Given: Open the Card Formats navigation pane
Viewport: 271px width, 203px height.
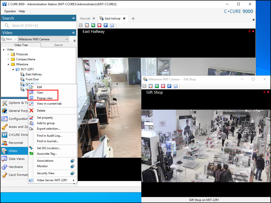Looking at the screenshot, I should coord(14,175).
